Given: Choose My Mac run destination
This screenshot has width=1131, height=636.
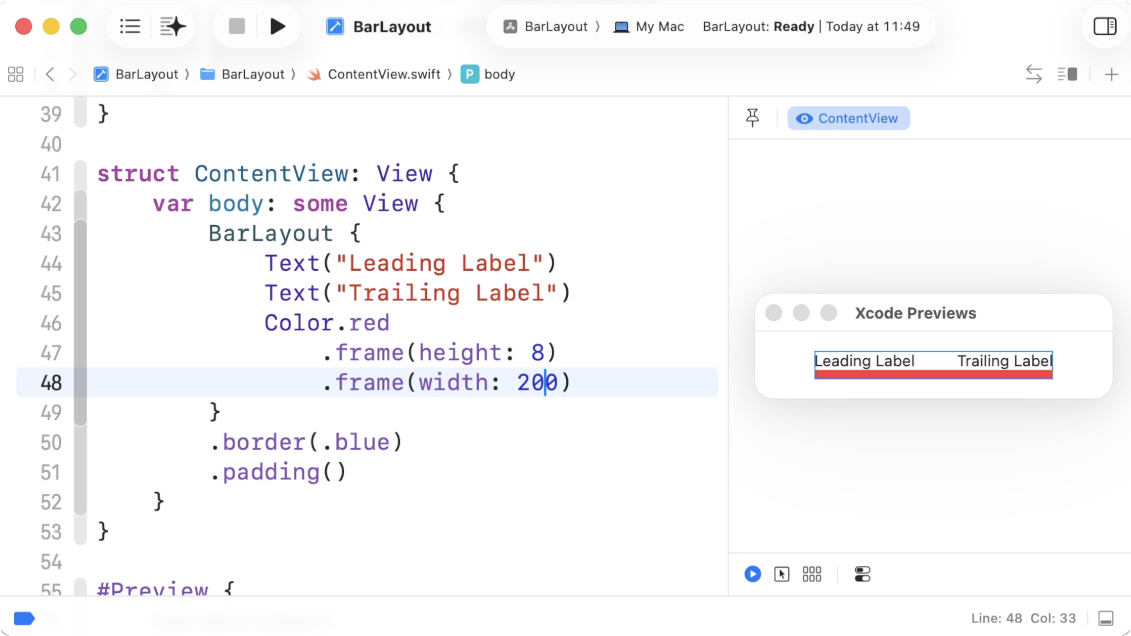Looking at the screenshot, I should click(649, 27).
